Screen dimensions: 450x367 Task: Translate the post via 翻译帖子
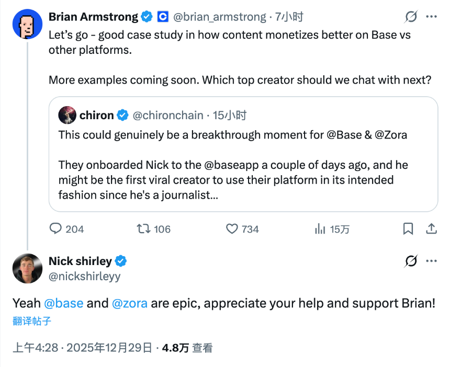click(32, 321)
